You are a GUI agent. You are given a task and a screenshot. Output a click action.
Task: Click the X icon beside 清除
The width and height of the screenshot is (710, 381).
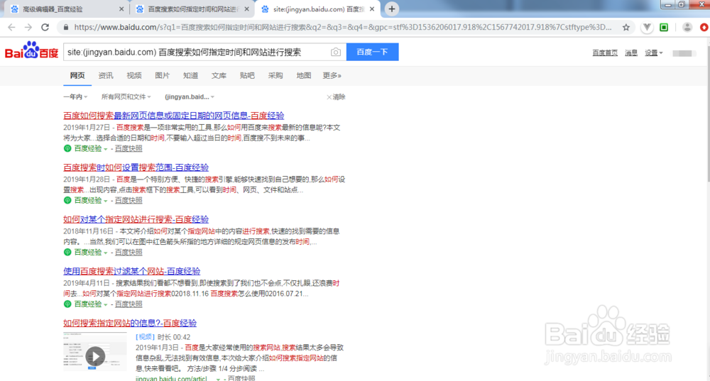point(329,97)
